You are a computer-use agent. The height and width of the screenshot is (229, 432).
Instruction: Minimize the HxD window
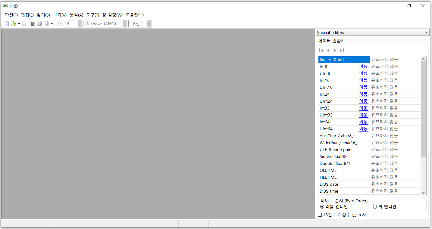click(395, 6)
